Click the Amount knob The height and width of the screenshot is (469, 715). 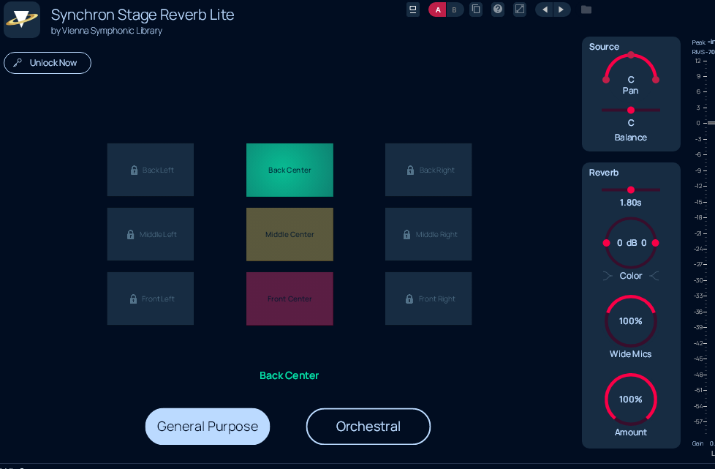point(631,399)
